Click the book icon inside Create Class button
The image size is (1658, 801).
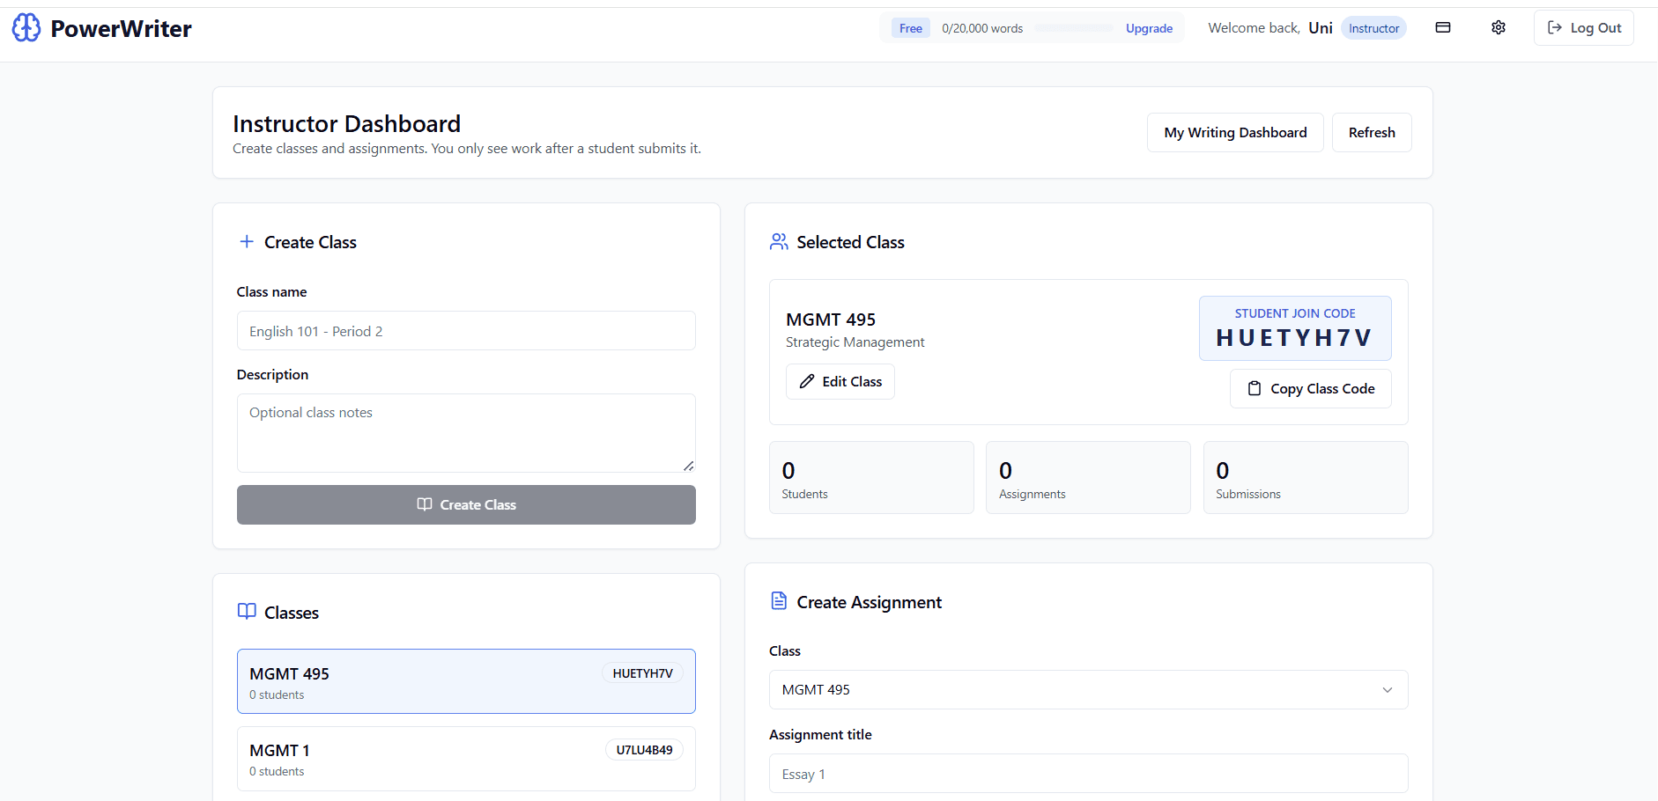coord(425,504)
